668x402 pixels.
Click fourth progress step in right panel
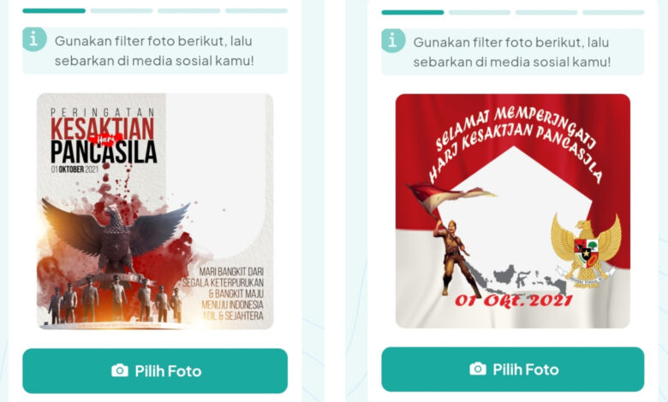613,12
